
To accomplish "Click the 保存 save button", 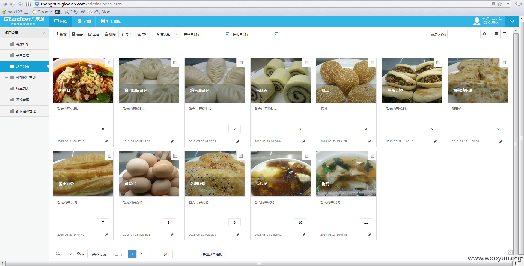I will pyautogui.click(x=78, y=34).
